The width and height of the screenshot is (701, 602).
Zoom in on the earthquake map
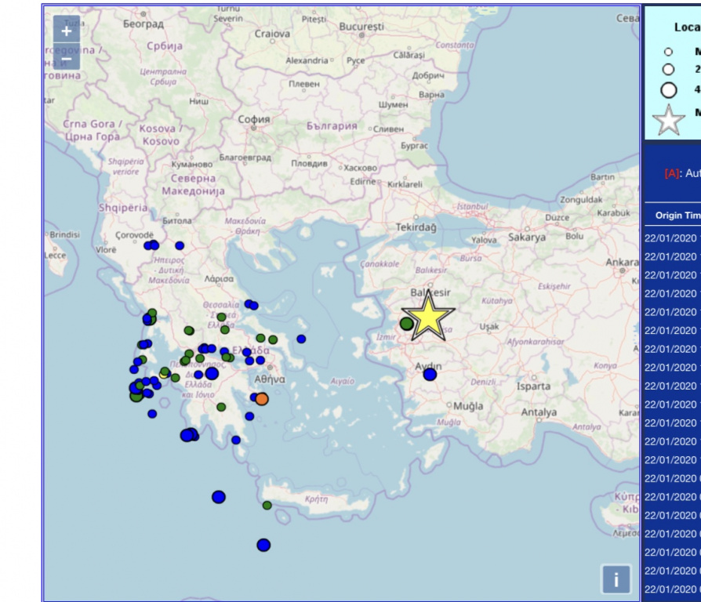(66, 31)
